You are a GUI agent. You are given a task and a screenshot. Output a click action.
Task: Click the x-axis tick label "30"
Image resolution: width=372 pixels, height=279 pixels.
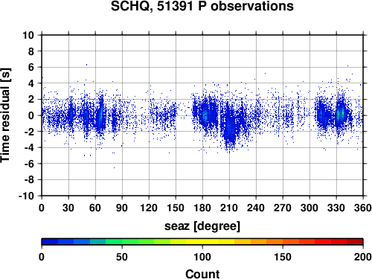point(68,208)
